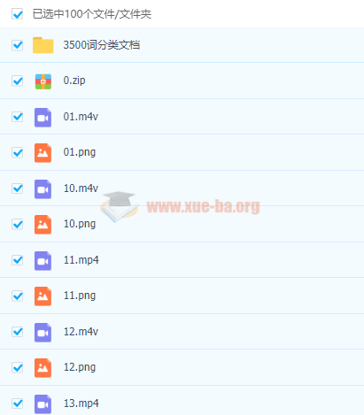Click the file name 11.png

(x=80, y=296)
